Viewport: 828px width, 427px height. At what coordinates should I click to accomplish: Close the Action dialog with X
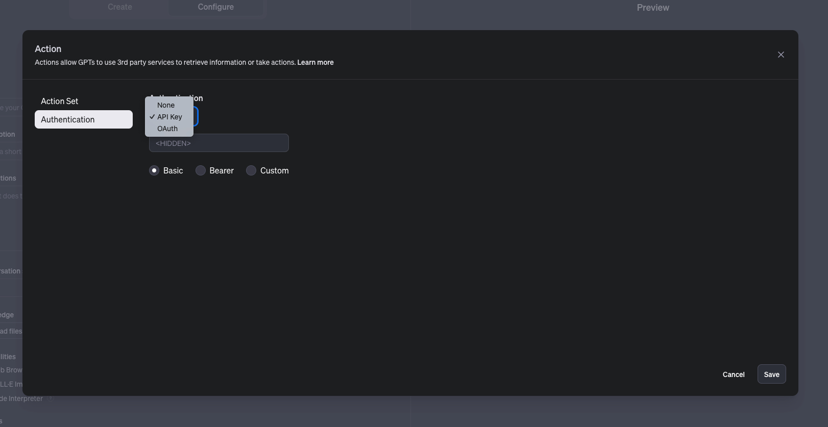point(781,55)
